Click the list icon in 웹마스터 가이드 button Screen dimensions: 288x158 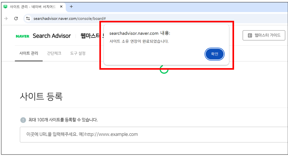point(250,35)
